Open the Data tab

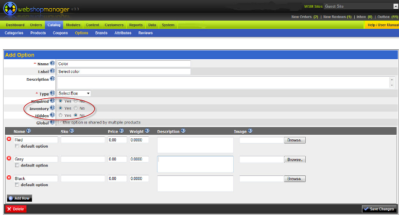click(x=152, y=25)
